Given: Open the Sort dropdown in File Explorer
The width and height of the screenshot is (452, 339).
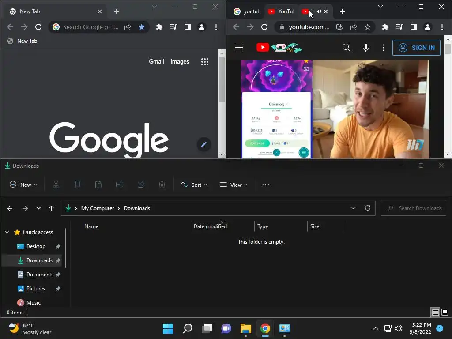Looking at the screenshot, I should click(194, 185).
